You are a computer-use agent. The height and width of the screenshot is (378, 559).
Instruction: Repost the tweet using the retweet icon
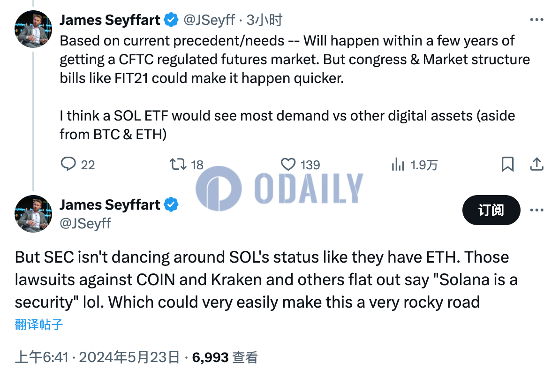click(178, 165)
